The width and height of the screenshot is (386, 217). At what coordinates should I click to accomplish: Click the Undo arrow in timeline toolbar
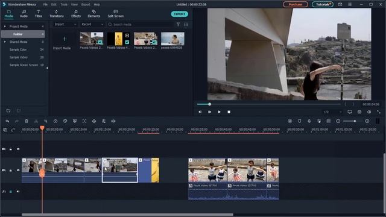click(x=7, y=121)
